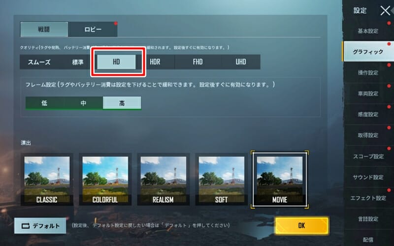Pick the COLORFUL style thumbnail

click(105, 180)
